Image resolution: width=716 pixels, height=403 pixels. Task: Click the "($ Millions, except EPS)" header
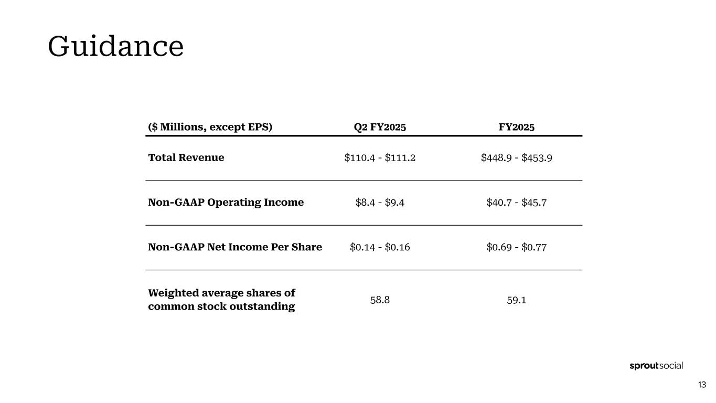pos(210,127)
